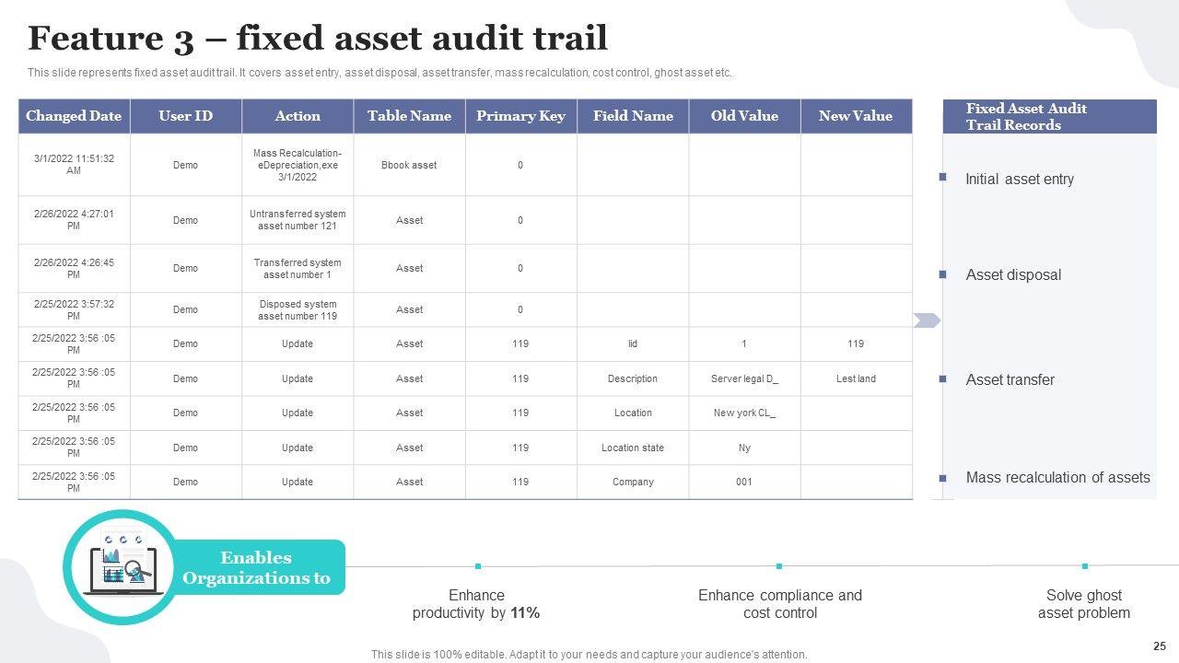Select the Disposed system asset number 119 cell
Screen dimensions: 1179x663
click(x=298, y=310)
